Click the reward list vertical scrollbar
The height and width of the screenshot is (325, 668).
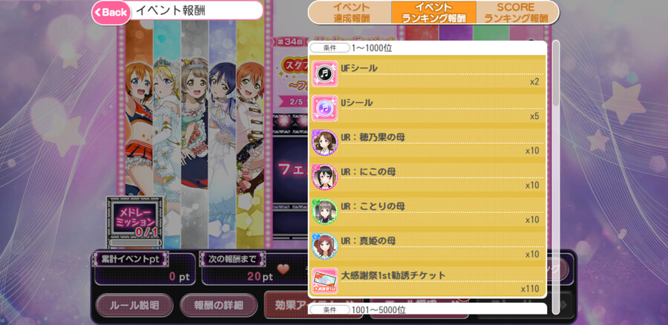point(556,177)
